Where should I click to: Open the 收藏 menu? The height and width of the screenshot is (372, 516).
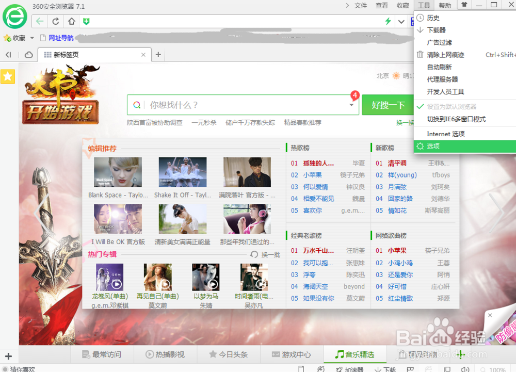tap(403, 6)
